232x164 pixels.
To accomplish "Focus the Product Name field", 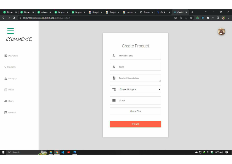I will click(135, 56).
